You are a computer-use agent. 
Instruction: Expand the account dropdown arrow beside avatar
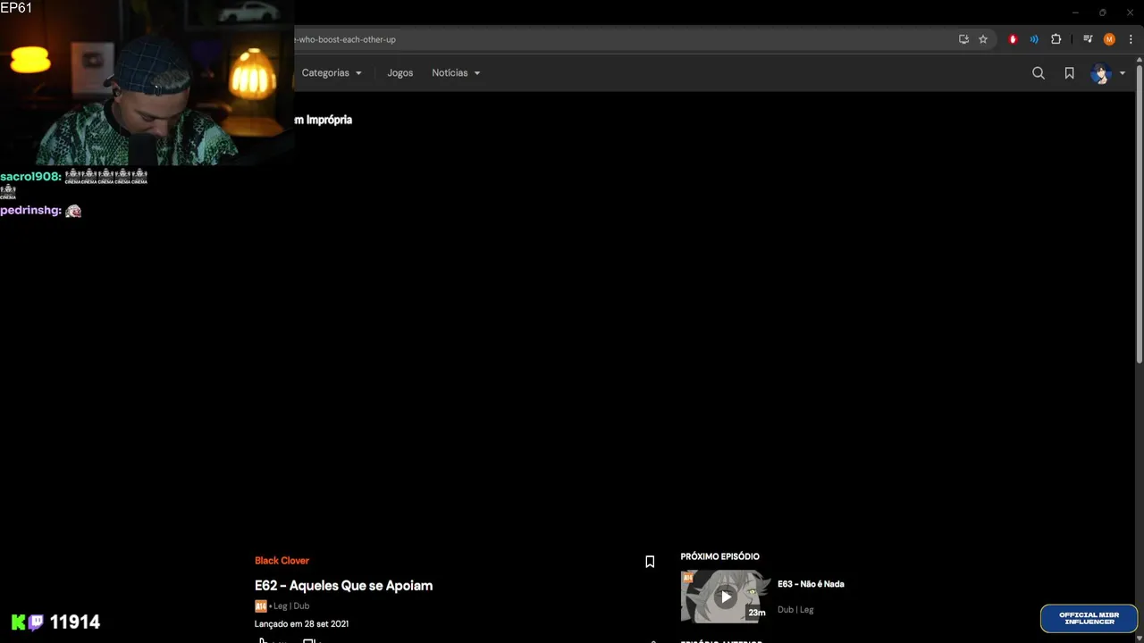(1123, 73)
